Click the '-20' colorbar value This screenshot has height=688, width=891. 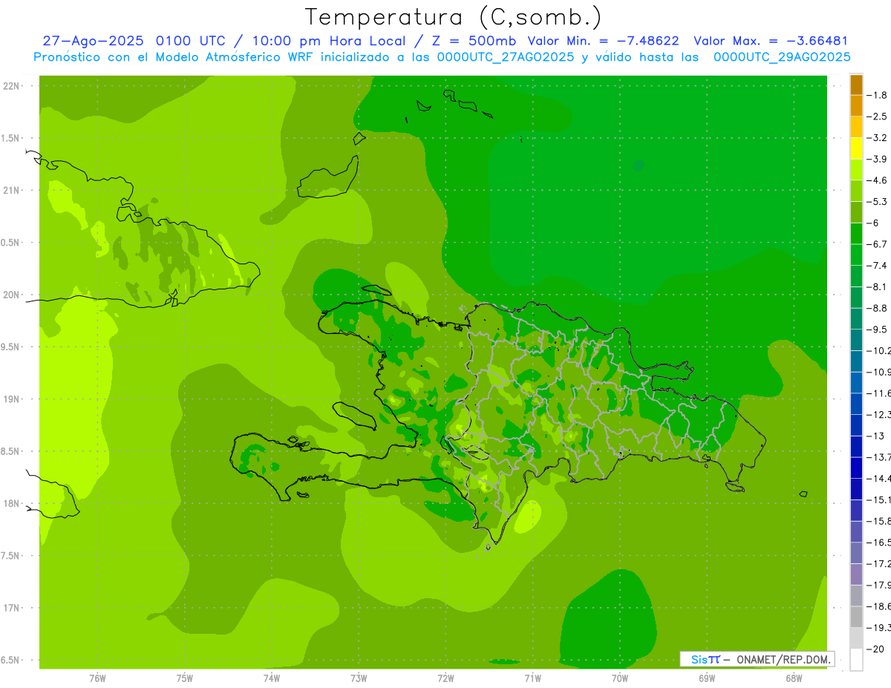tap(875, 649)
